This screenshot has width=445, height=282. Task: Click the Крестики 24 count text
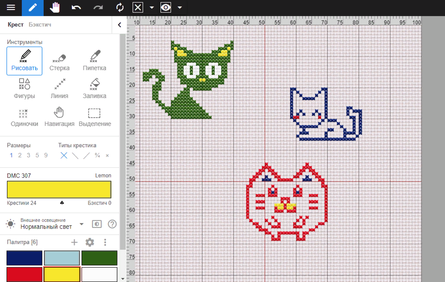pyautogui.click(x=21, y=203)
